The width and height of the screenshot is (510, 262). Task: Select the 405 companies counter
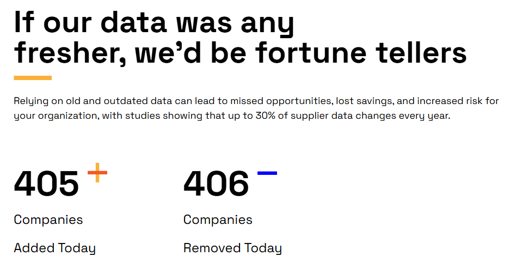pyautogui.click(x=46, y=184)
